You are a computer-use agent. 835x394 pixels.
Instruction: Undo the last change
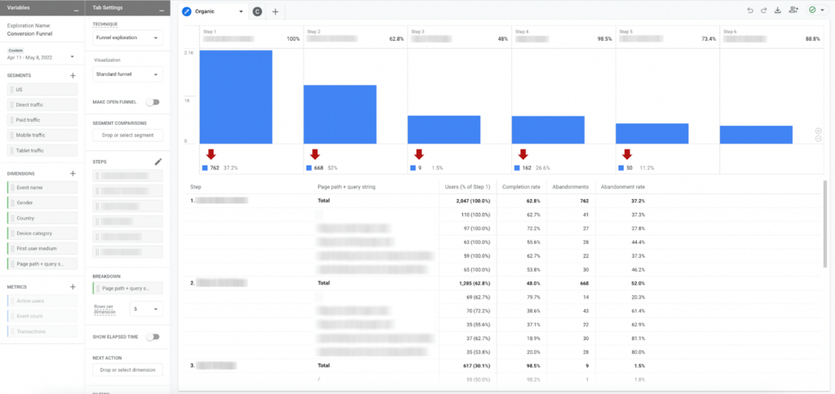coord(751,11)
